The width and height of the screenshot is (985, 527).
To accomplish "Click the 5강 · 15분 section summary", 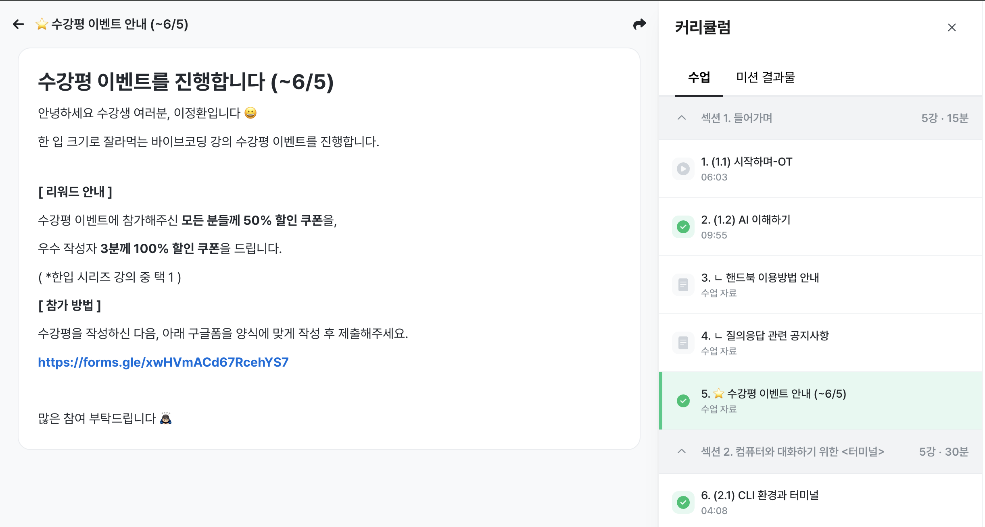I will point(945,118).
